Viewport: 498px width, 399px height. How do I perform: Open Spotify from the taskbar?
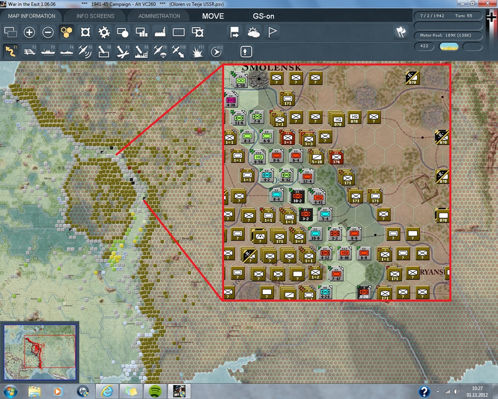[155, 391]
